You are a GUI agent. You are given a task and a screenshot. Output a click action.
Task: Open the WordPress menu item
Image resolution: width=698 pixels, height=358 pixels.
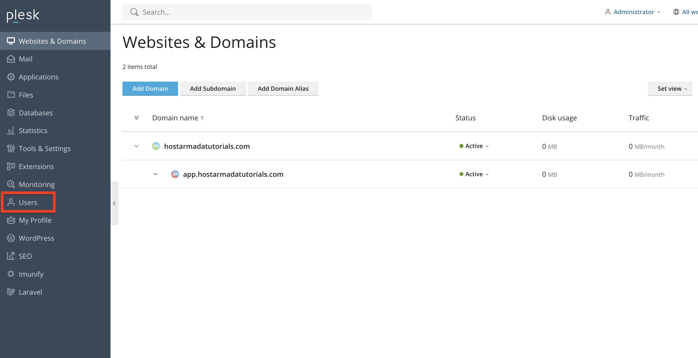(x=55, y=238)
